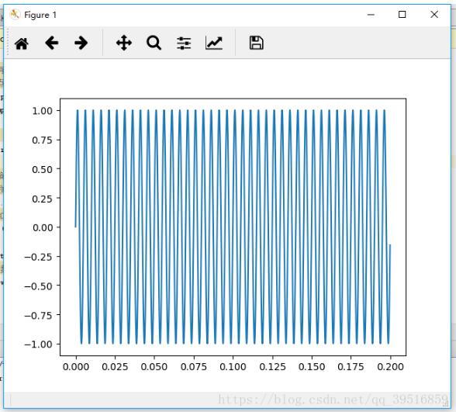Go forward to the next view arrow

click(x=81, y=43)
